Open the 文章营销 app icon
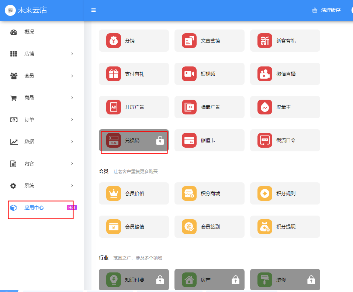This screenshot has width=353, height=292. (189, 41)
